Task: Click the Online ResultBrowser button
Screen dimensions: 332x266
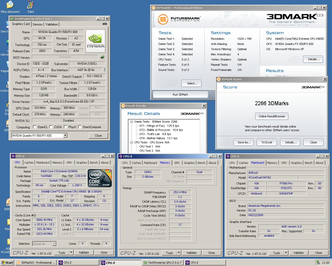Action: pos(272,116)
